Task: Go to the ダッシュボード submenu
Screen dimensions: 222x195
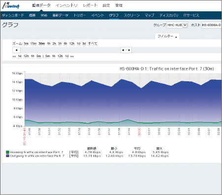Action: tap(13, 15)
